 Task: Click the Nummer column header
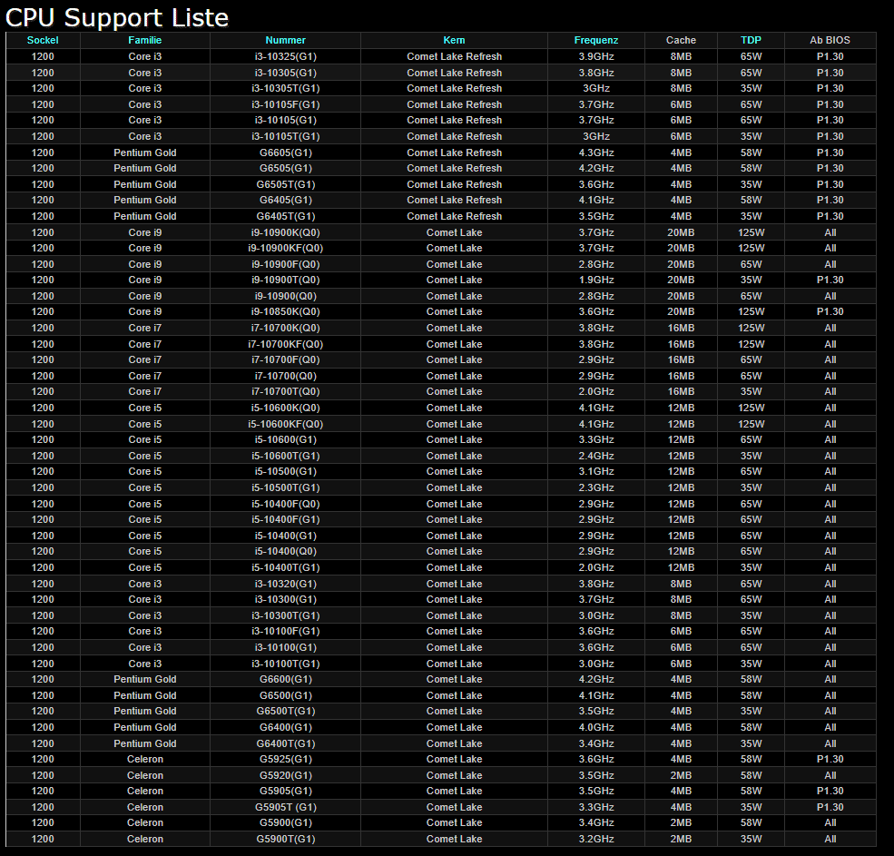(285, 40)
